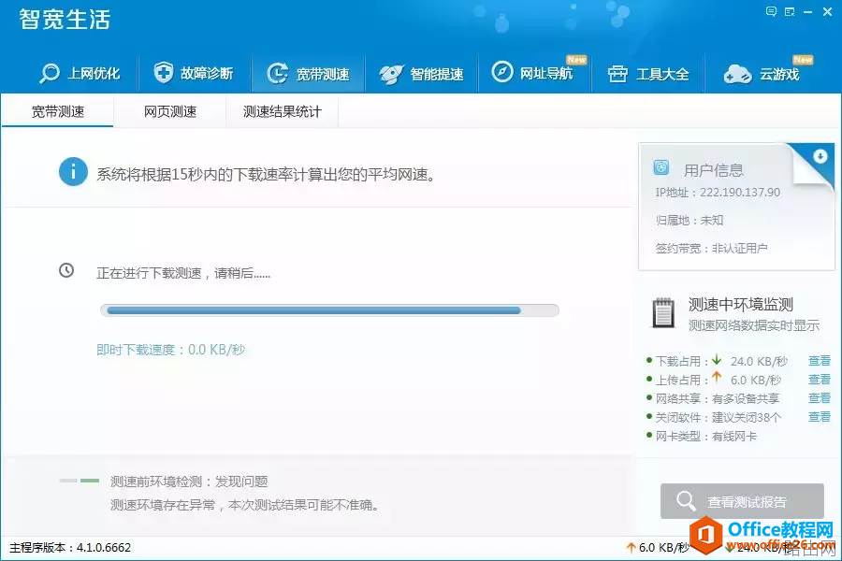Click the upload arrow in the status bar
The image size is (842, 561).
coord(631,548)
